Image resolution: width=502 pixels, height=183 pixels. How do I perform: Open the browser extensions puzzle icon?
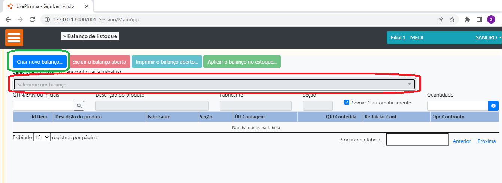pos(467,19)
